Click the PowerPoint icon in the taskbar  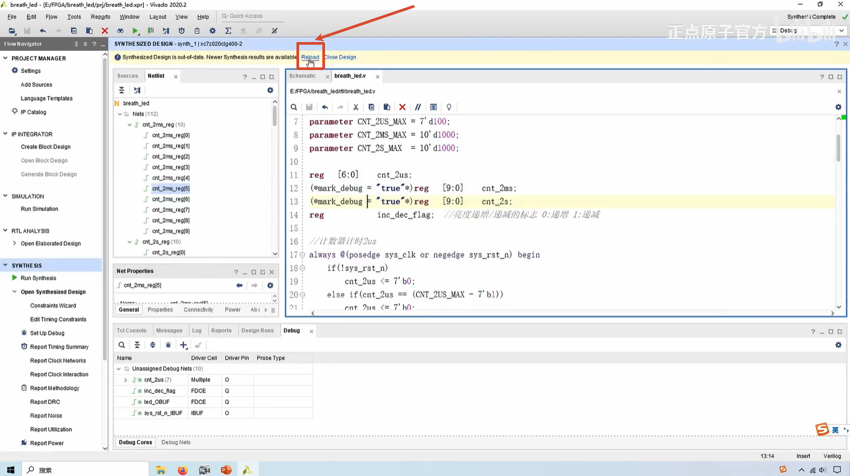coord(226,470)
